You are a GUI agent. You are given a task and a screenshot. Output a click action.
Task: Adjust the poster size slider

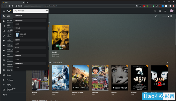(166, 16)
